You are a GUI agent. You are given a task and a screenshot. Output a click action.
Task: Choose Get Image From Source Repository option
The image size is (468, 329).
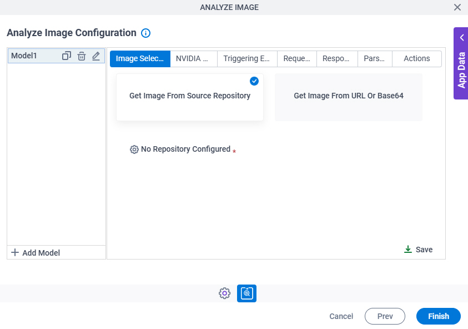tap(190, 97)
